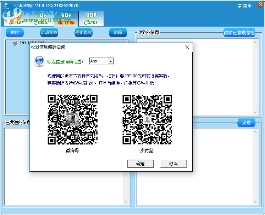
Task: Click down arrow of 收到的信息 scrollbar
Action: click(x=255, y=112)
